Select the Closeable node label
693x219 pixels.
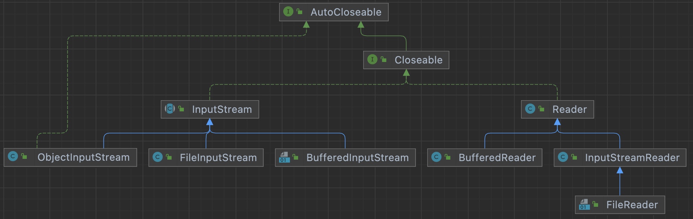point(418,60)
